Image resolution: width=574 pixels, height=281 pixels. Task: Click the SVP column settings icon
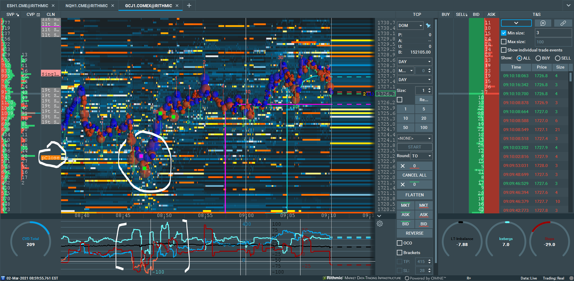(17, 14)
